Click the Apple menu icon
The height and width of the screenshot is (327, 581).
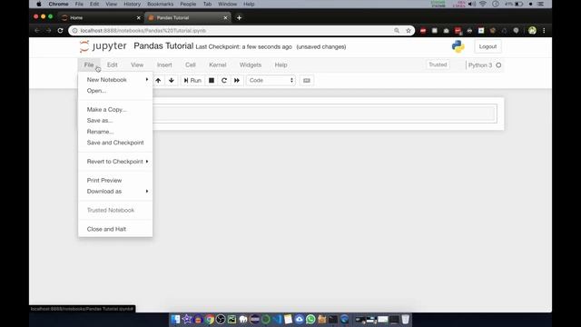point(38,4)
